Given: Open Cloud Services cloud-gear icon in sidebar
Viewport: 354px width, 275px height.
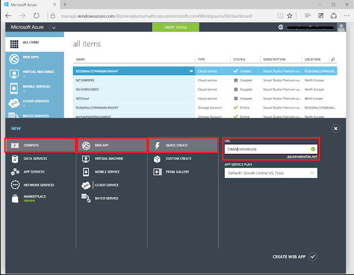Looking at the screenshot, I should point(14,103).
